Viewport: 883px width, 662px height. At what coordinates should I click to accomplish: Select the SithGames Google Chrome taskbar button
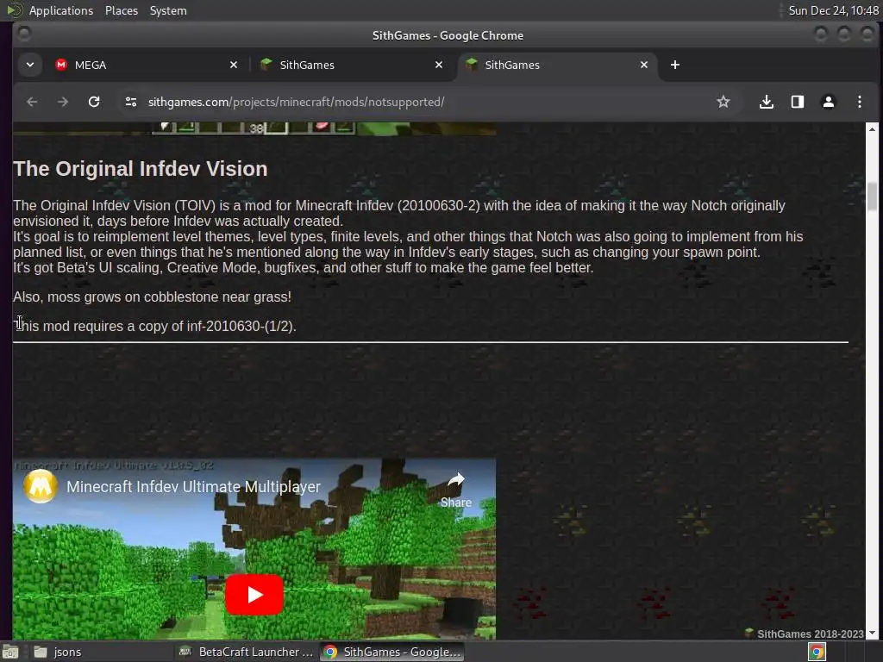pos(392,652)
